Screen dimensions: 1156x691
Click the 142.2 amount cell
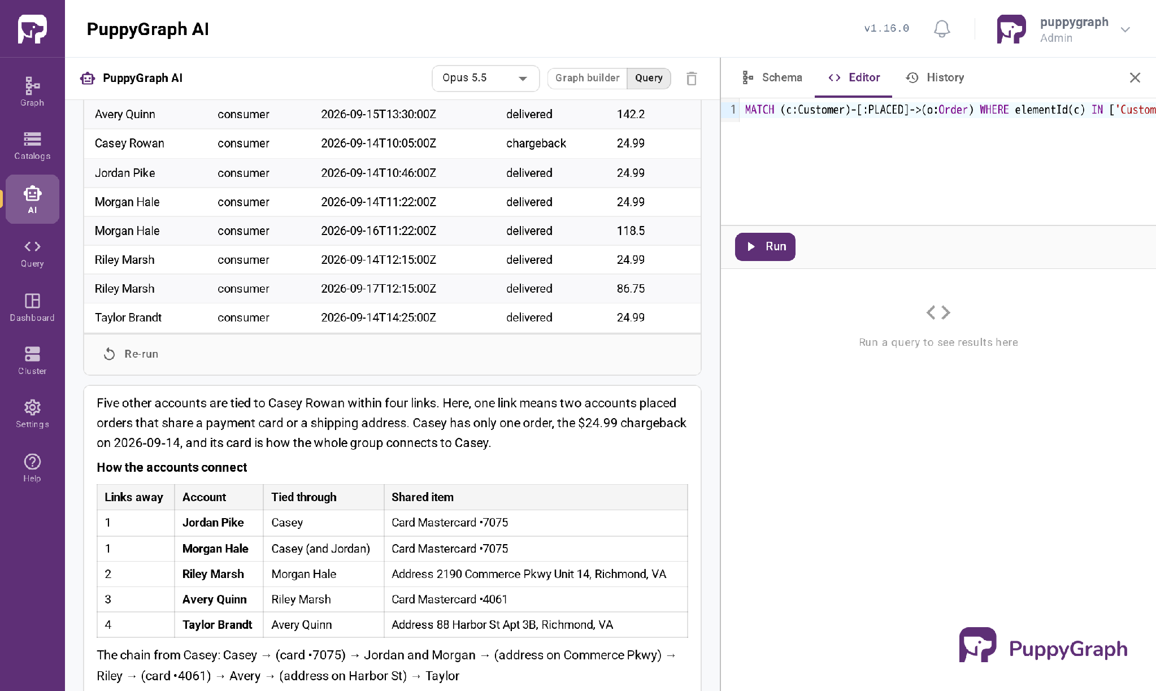[631, 114]
